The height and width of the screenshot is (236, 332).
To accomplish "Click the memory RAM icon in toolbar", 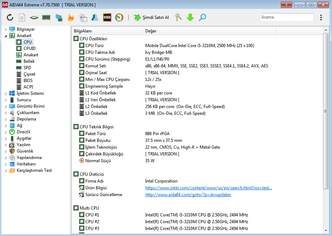I will point(46,17).
